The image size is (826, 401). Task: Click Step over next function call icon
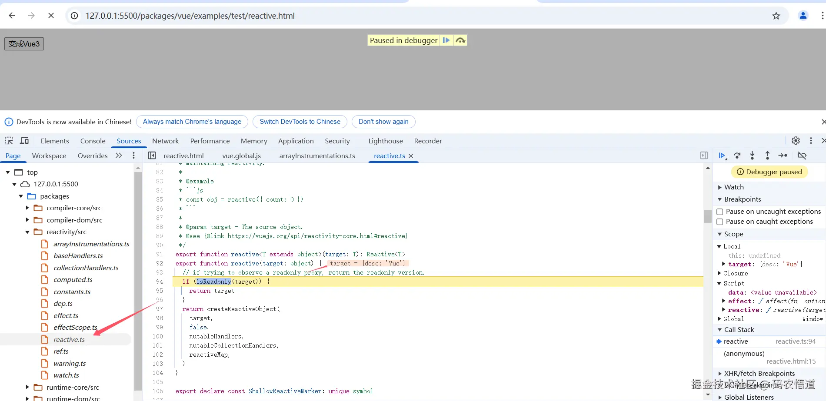737,156
